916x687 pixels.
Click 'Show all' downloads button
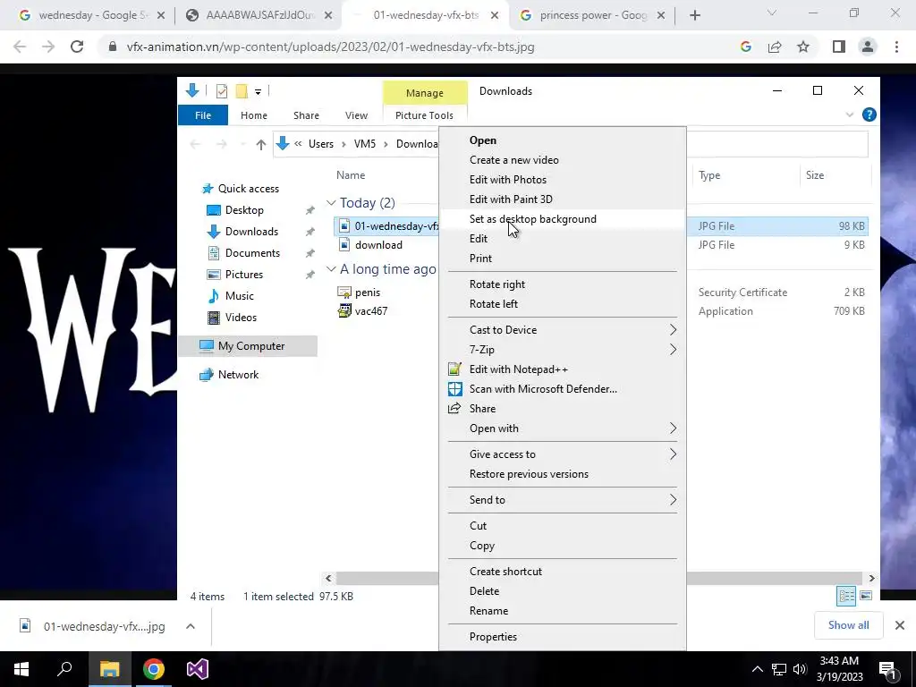(x=848, y=625)
